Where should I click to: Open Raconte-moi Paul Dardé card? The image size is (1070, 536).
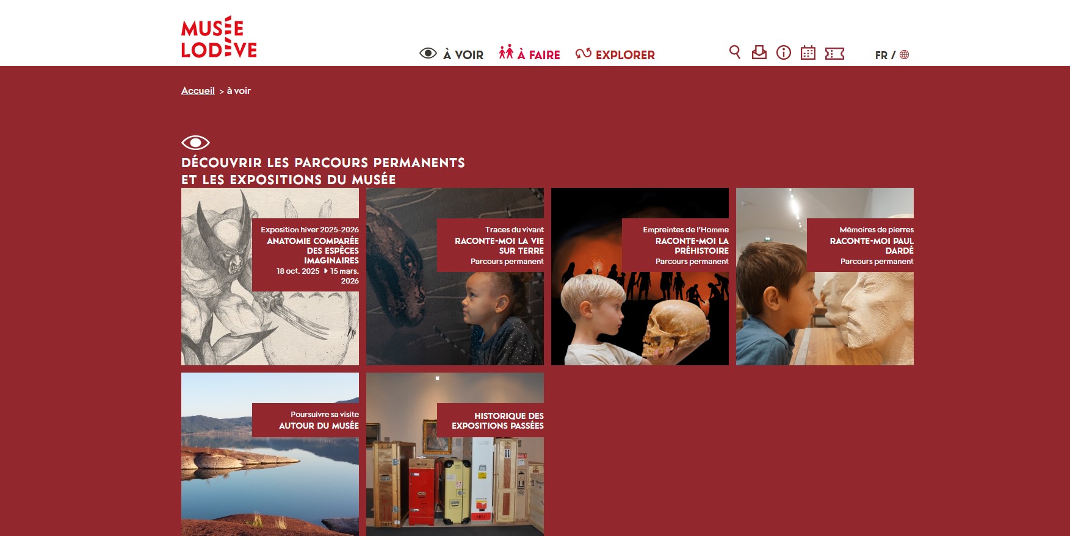[825, 276]
